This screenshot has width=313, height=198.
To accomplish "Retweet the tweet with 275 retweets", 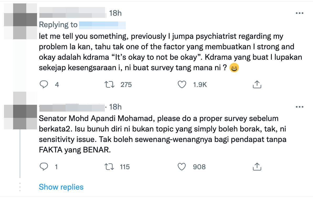I will 109,84.
